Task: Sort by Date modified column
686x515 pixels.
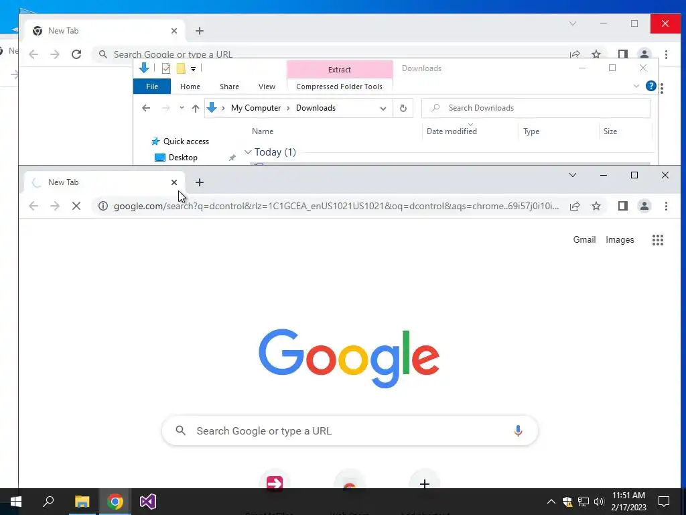Action: click(x=452, y=131)
